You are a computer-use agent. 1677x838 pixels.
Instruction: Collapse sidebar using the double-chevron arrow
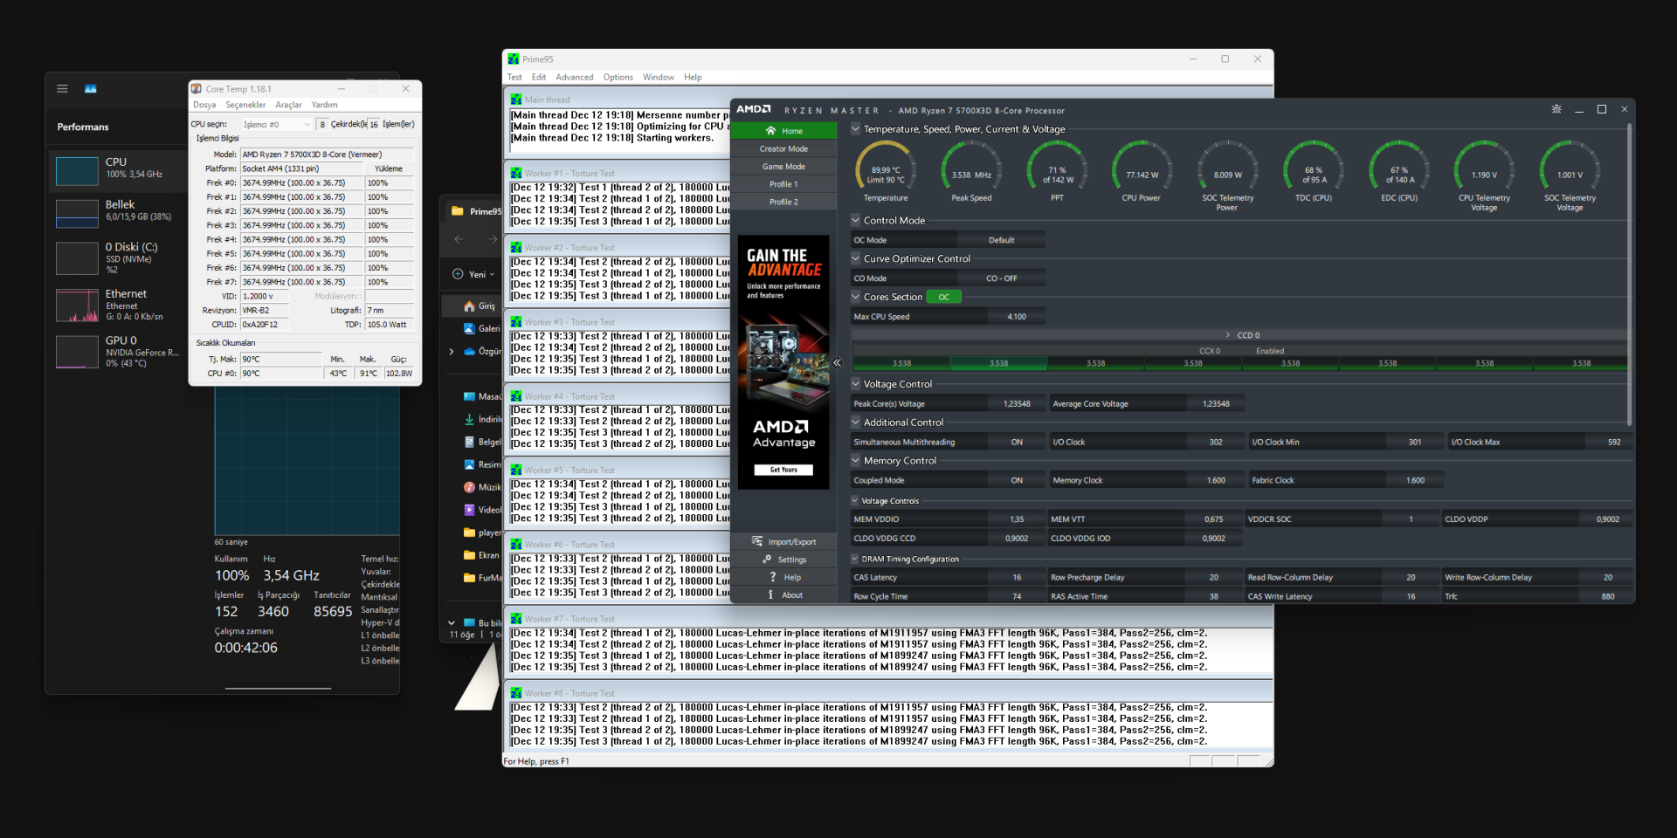[x=837, y=362]
